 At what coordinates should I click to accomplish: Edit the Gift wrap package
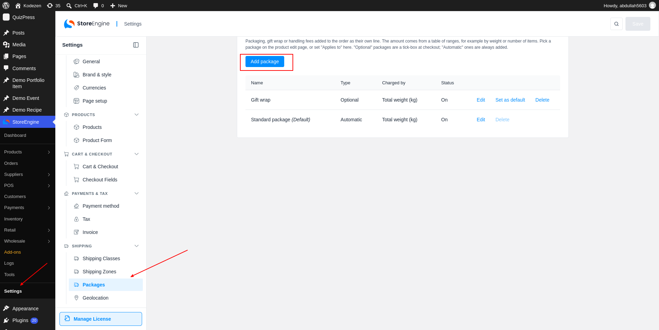pos(481,100)
